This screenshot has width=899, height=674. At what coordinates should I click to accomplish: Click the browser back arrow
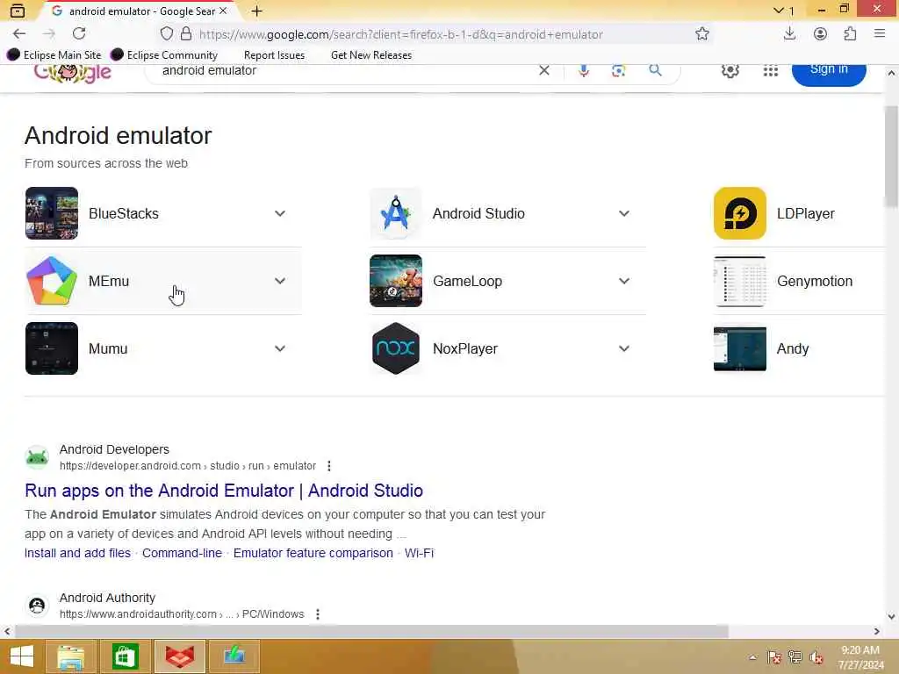19,34
